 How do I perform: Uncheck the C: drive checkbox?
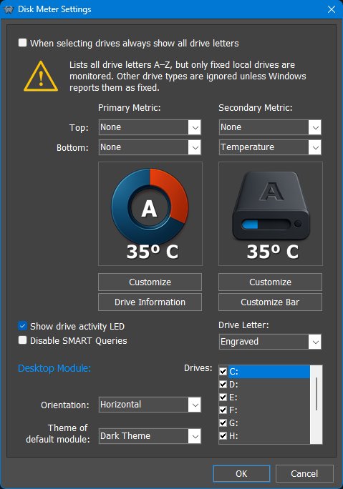pyautogui.click(x=223, y=372)
